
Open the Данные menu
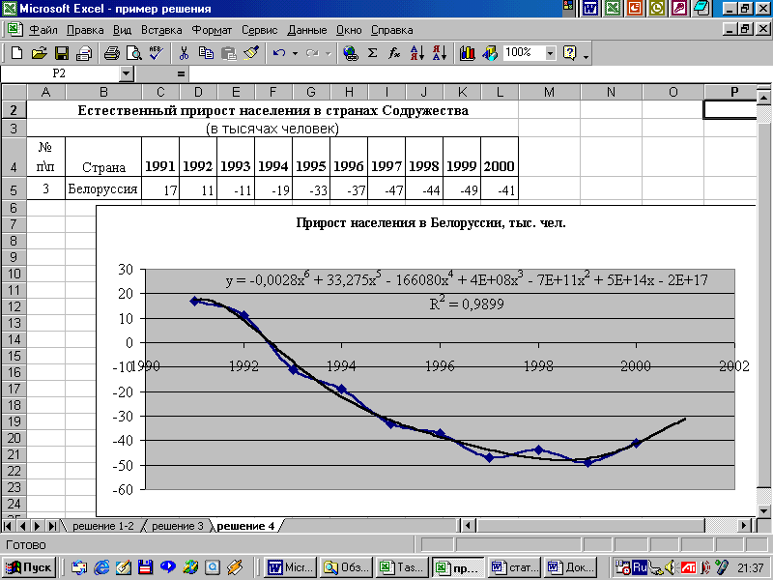306,30
